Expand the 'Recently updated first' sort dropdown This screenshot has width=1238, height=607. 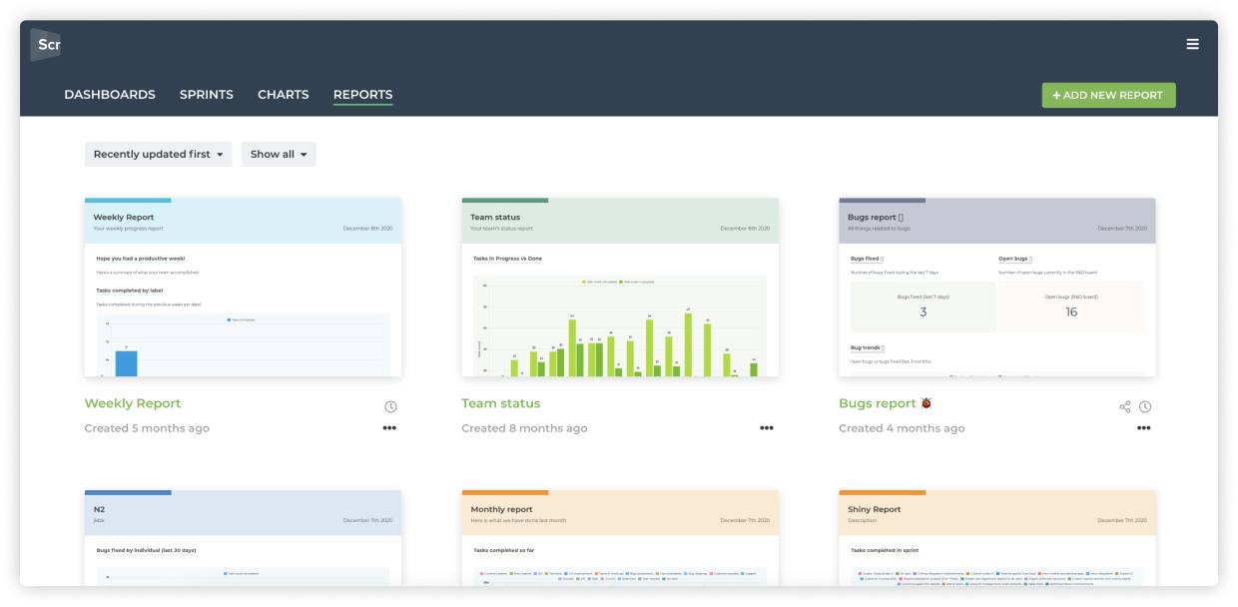click(x=159, y=154)
